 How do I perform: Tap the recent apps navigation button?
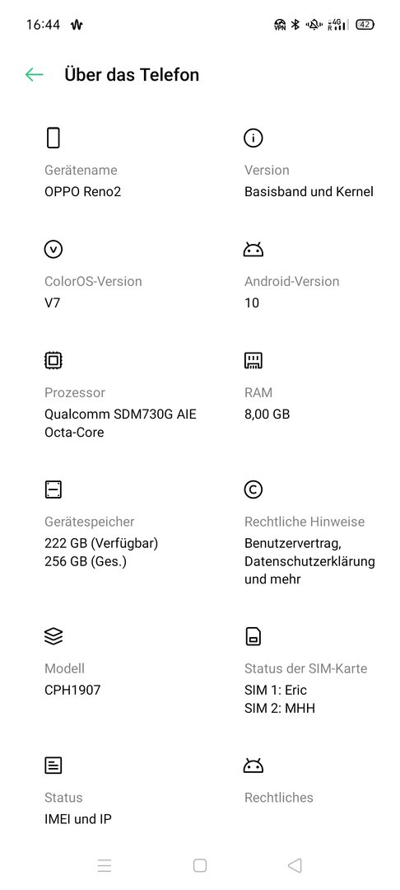[105, 865]
